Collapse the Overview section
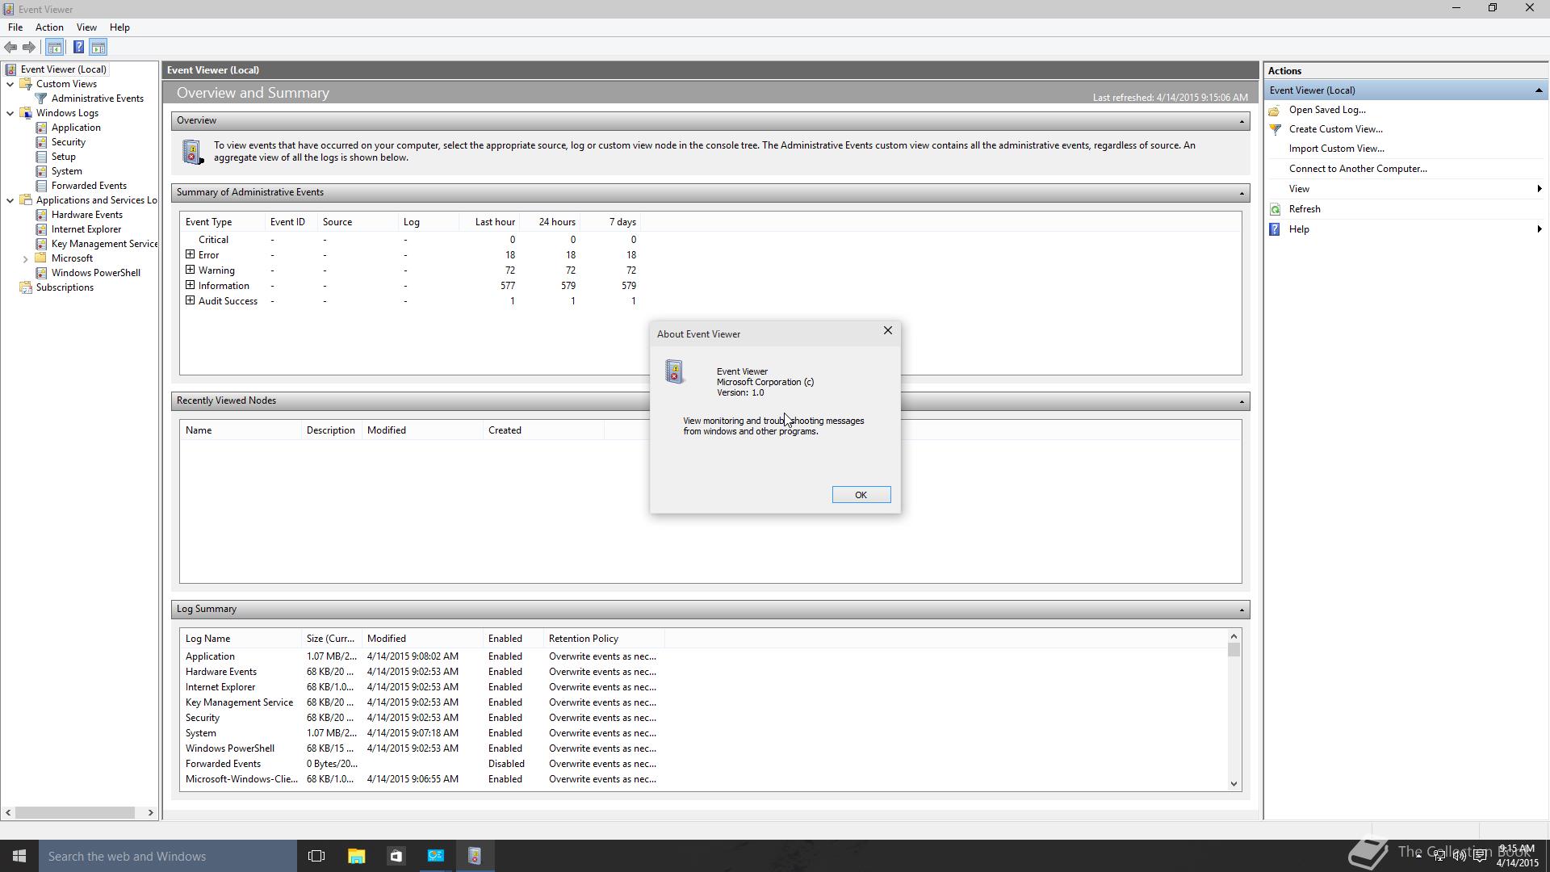Viewport: 1550px width, 872px height. pyautogui.click(x=1242, y=121)
